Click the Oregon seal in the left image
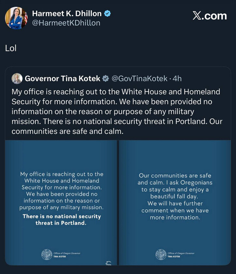The image size is (236, 274). (47, 255)
